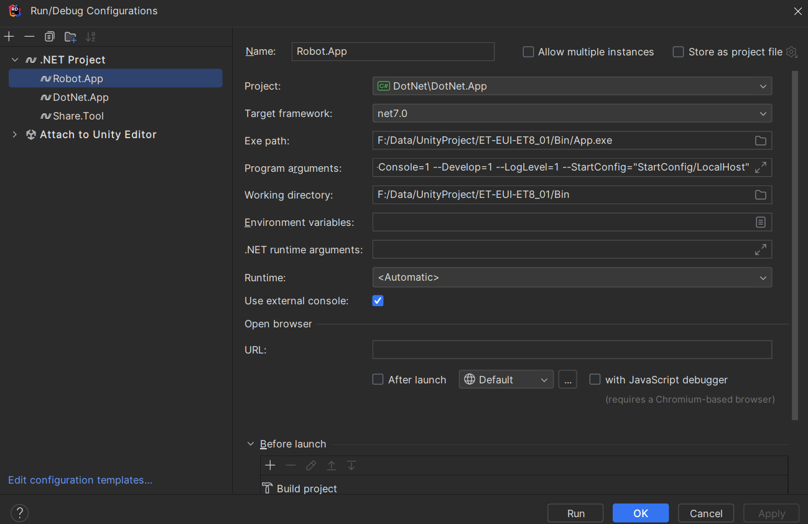Screen dimensions: 808x524
Task: Select the Robot.App configuration
Action: tap(116, 78)
